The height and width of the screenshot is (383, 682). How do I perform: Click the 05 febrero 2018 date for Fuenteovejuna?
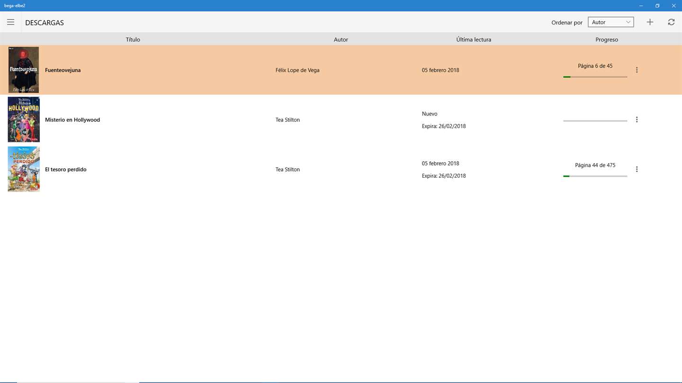pos(440,70)
